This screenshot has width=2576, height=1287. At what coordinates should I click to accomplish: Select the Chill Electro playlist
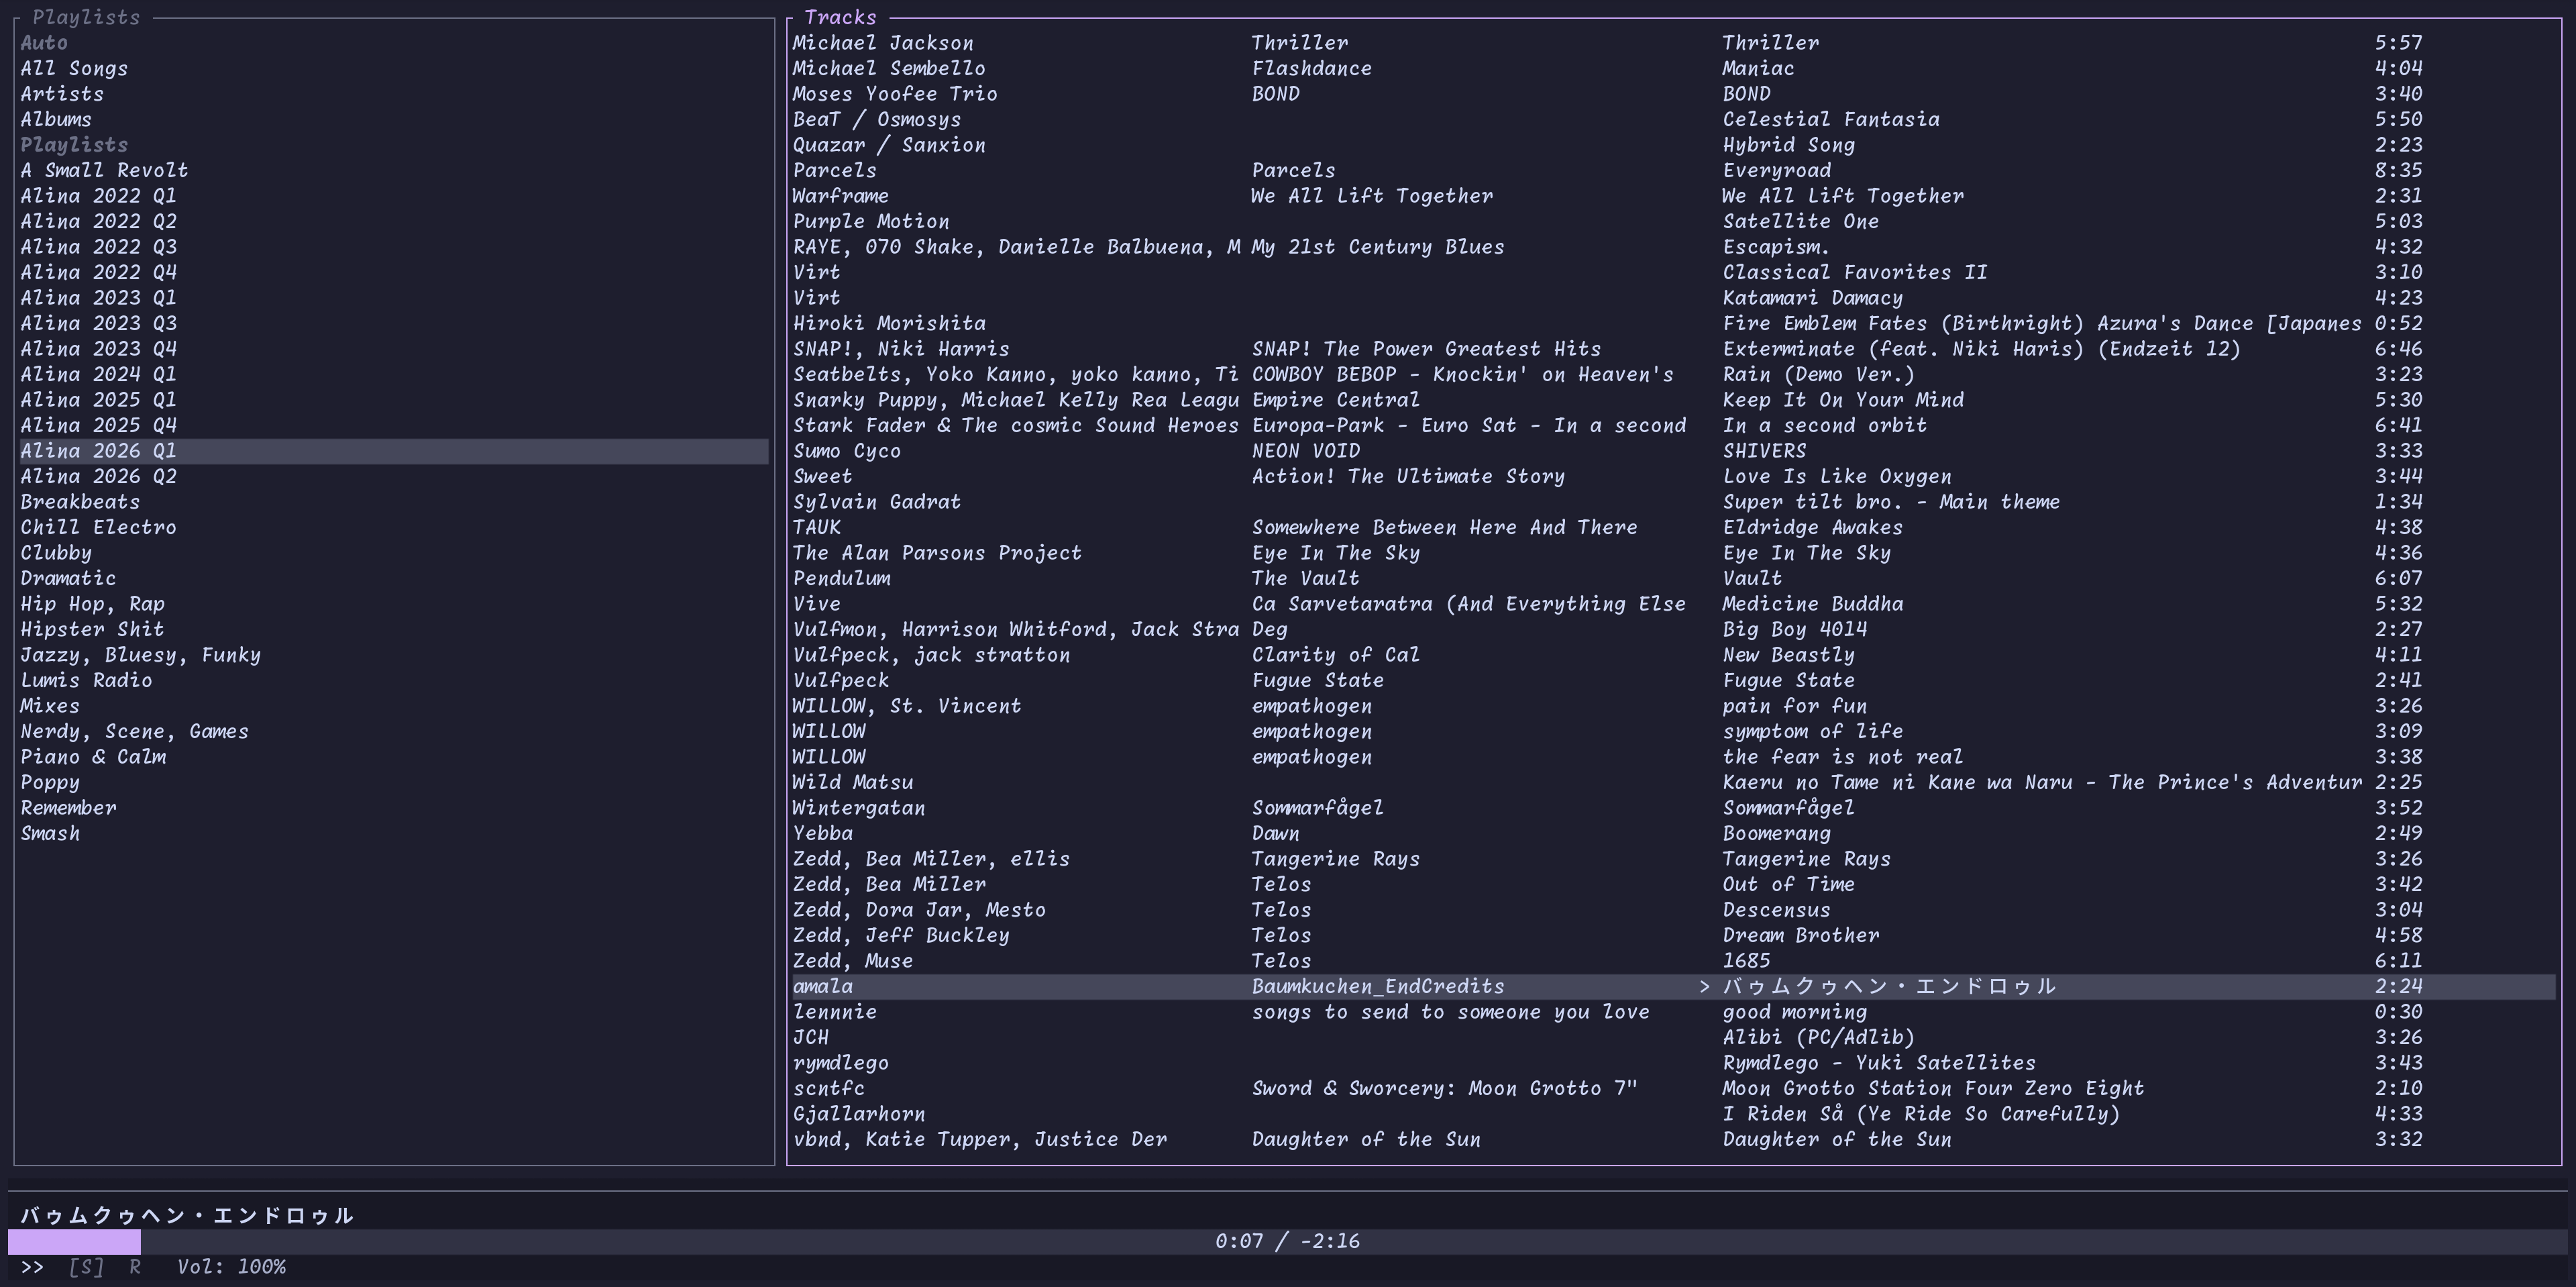point(98,528)
